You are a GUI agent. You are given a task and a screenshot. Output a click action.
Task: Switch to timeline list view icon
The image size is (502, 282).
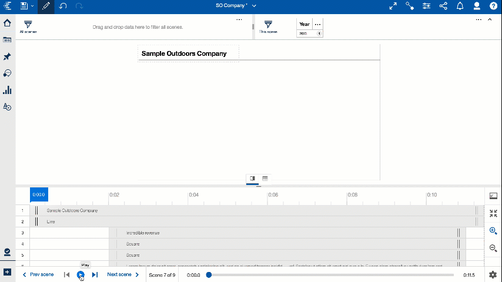[265, 179]
